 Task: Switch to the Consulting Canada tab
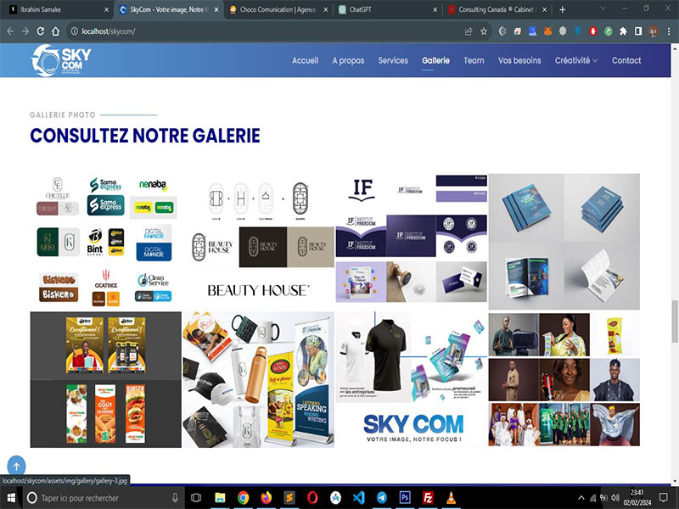point(497,9)
